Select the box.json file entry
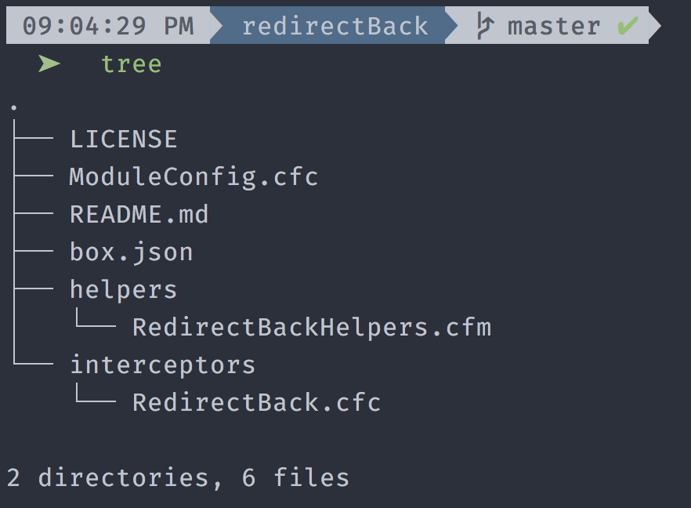The width and height of the screenshot is (691, 508). point(132,252)
